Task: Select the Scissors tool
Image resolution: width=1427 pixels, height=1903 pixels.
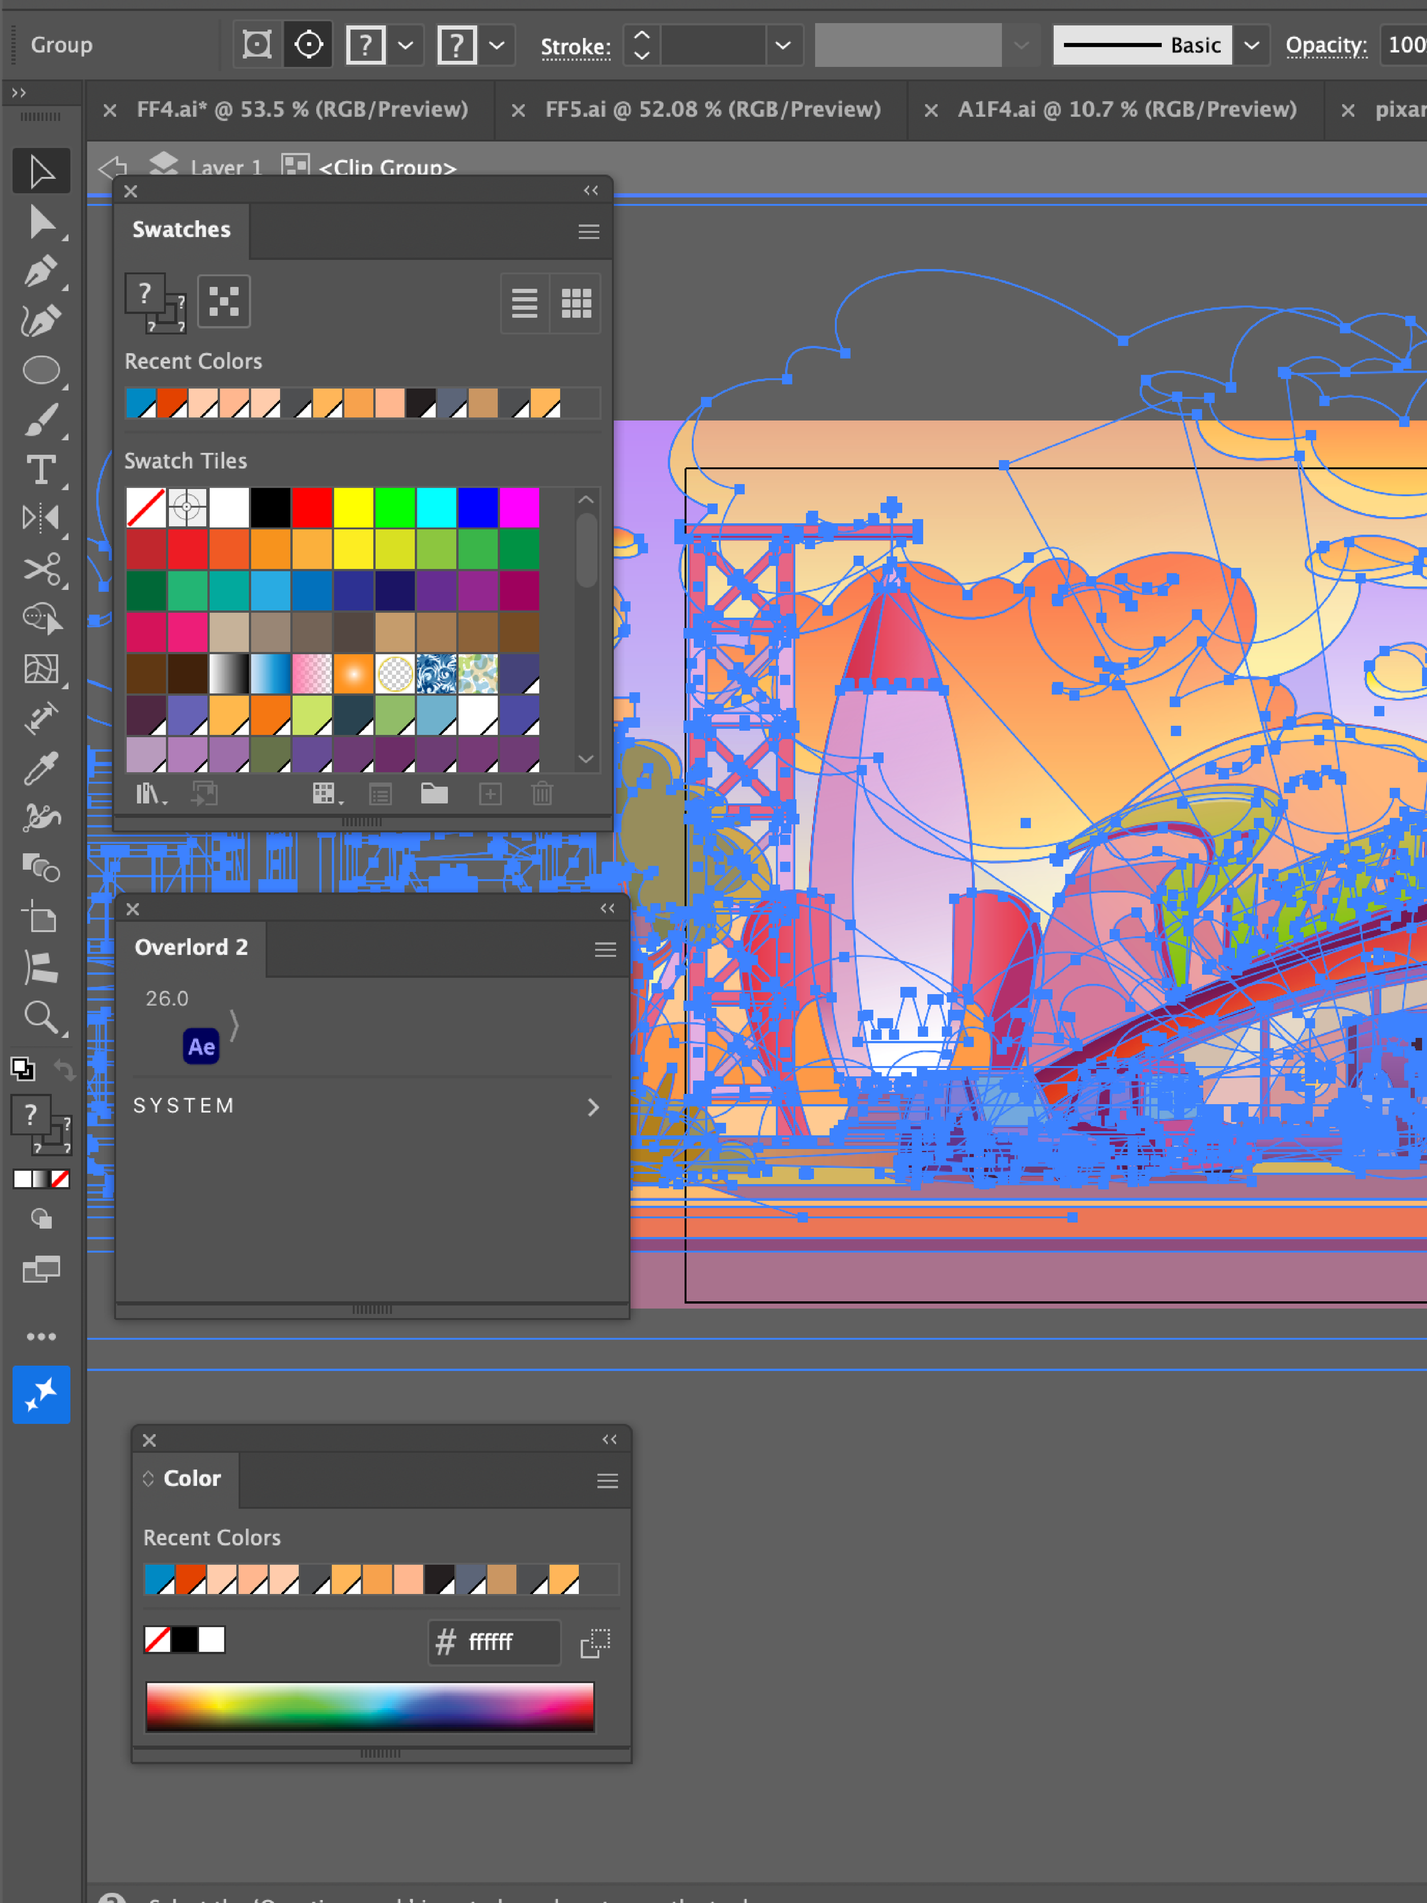Action: coord(41,569)
